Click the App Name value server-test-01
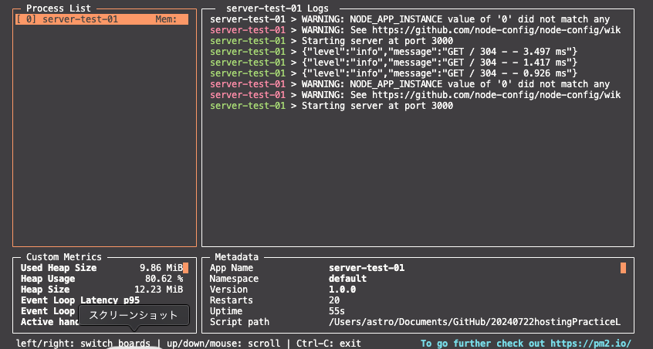 367,268
